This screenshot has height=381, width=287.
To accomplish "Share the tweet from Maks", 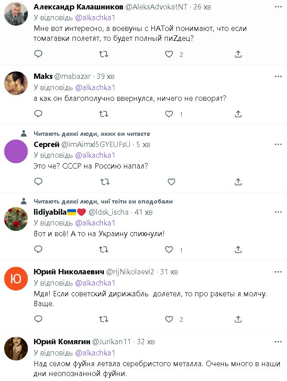I will coord(238,114).
